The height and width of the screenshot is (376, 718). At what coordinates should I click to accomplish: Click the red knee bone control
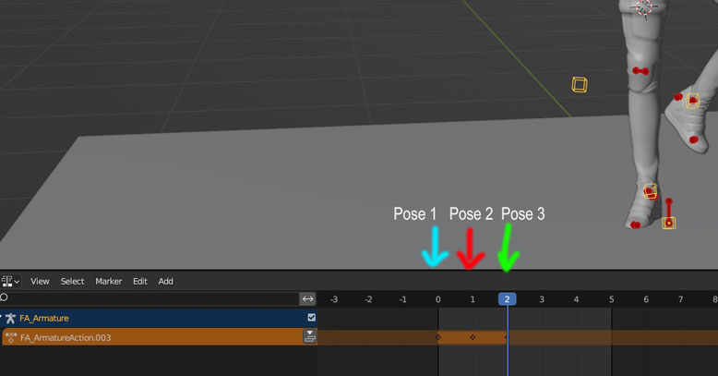click(x=640, y=71)
